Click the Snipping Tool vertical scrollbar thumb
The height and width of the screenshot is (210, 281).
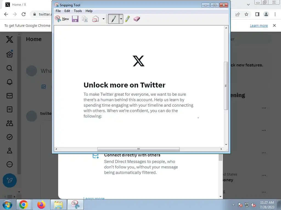pos(226,86)
